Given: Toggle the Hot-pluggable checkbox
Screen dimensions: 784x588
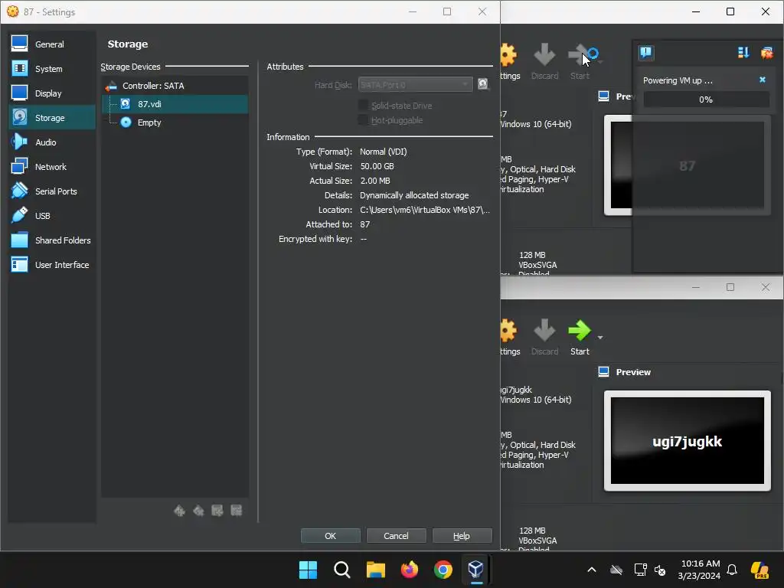Looking at the screenshot, I should click(x=364, y=120).
